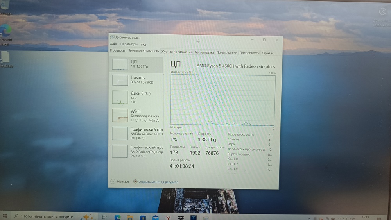391x220 pixels.
Task: Click the AMD Ryzen 5 4600H processor name
Action: pos(236,66)
